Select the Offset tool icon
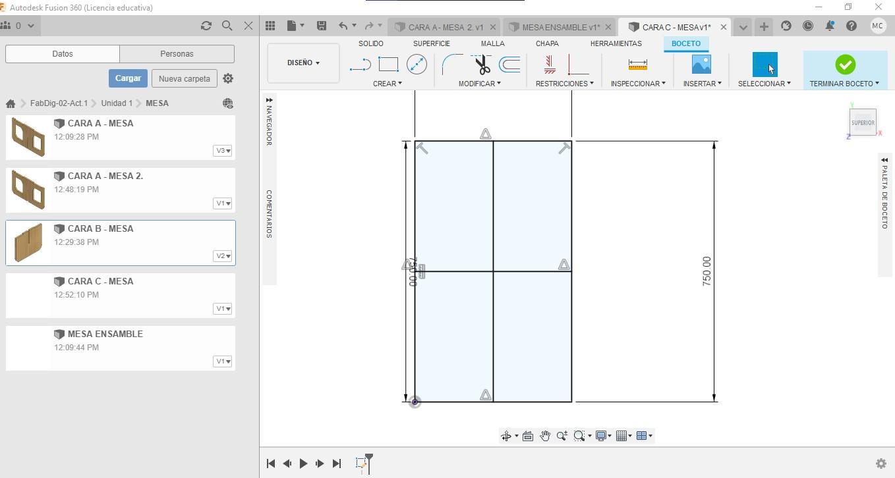The image size is (895, 478). [509, 65]
